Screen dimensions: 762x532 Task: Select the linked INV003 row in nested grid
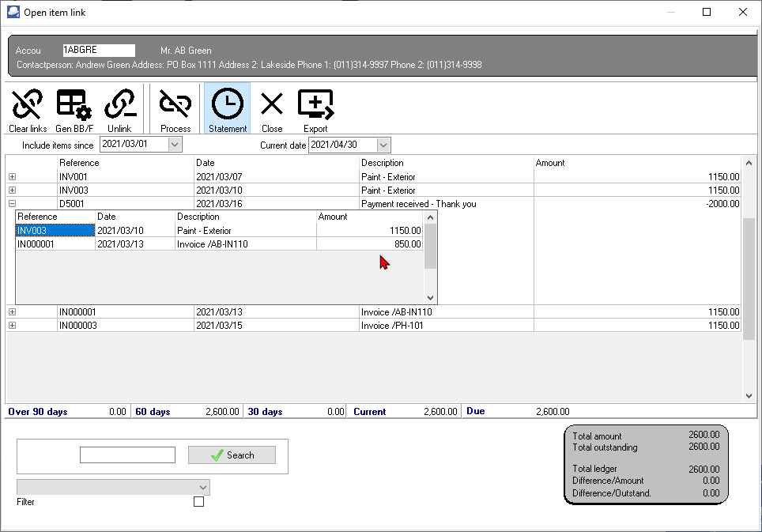pyautogui.click(x=219, y=230)
